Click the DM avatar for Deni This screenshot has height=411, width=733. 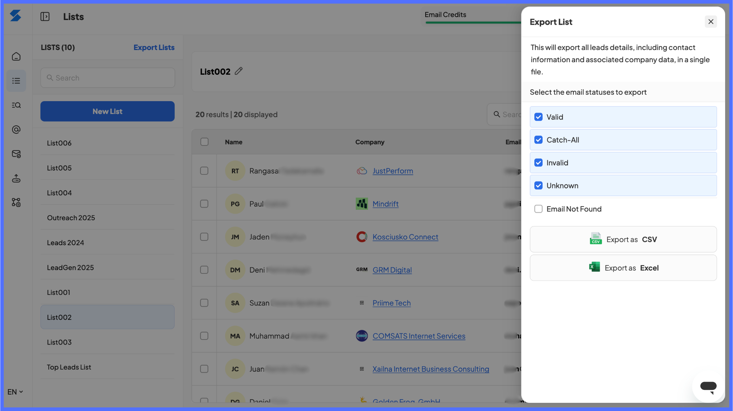(235, 270)
